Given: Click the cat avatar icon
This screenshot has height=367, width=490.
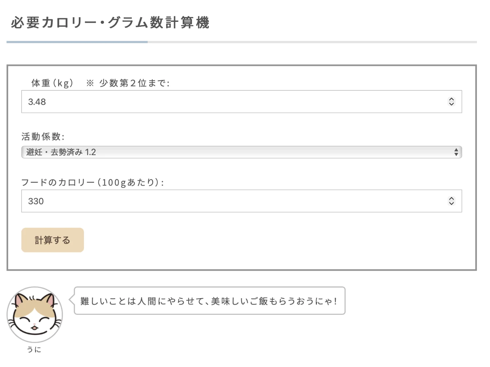Looking at the screenshot, I should [x=35, y=314].
